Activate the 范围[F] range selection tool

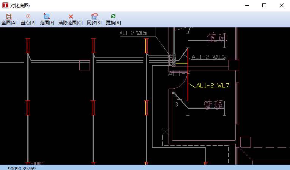tap(47, 16)
